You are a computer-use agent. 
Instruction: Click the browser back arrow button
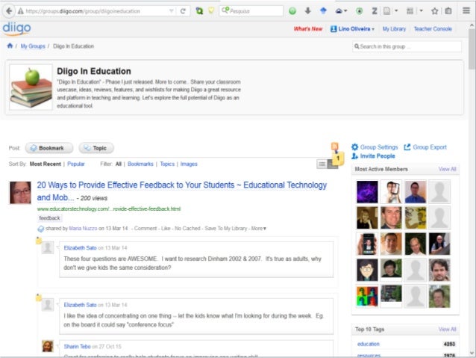9,11
